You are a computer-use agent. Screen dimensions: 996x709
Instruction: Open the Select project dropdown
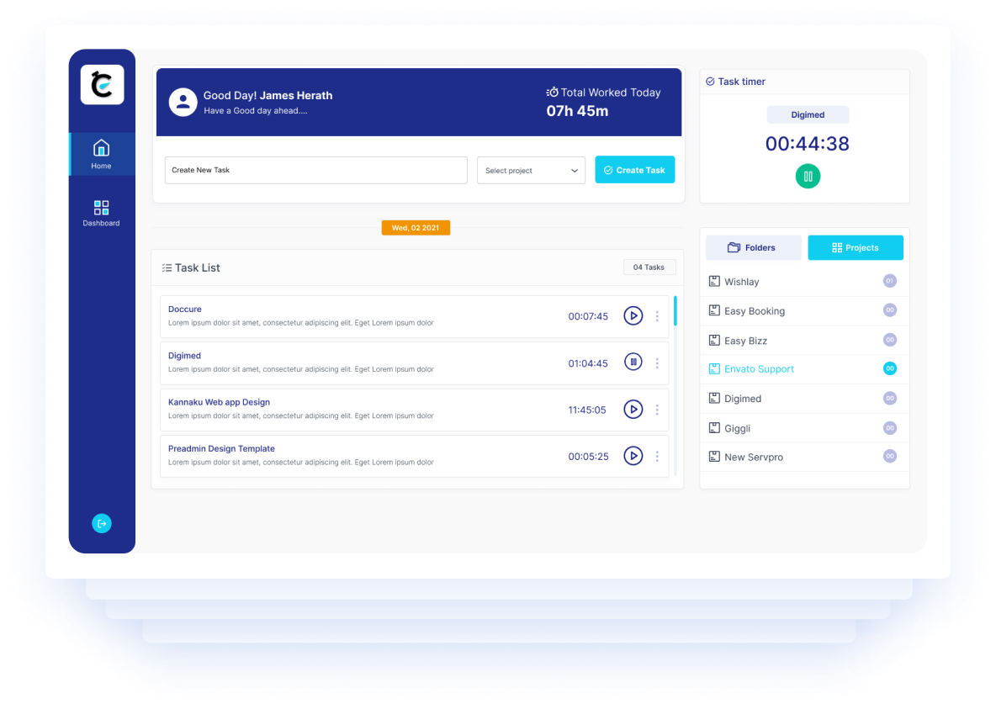click(531, 170)
